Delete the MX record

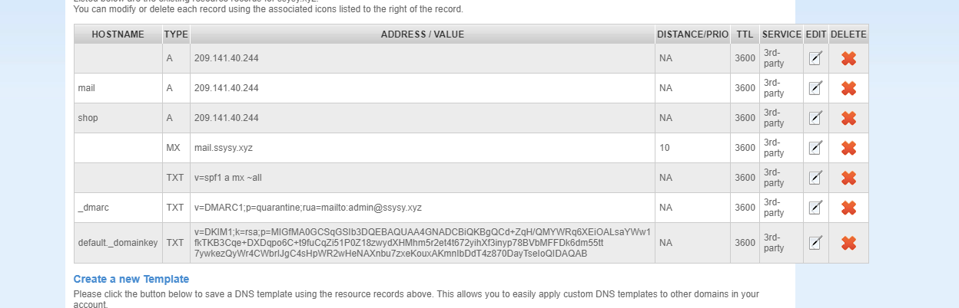coord(848,148)
